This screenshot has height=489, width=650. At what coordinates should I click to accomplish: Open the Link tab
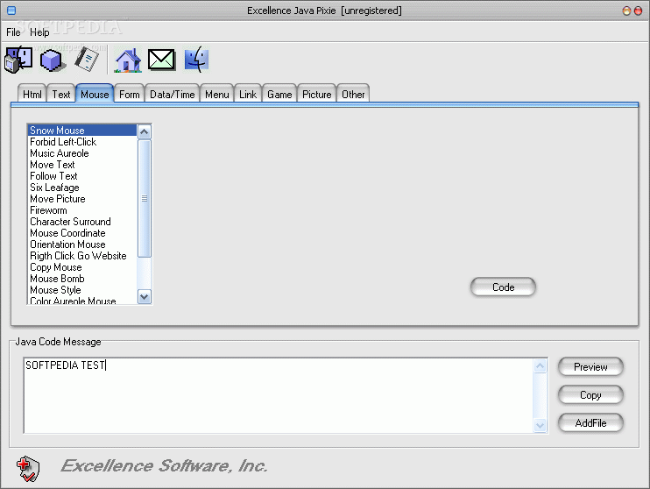coord(248,94)
